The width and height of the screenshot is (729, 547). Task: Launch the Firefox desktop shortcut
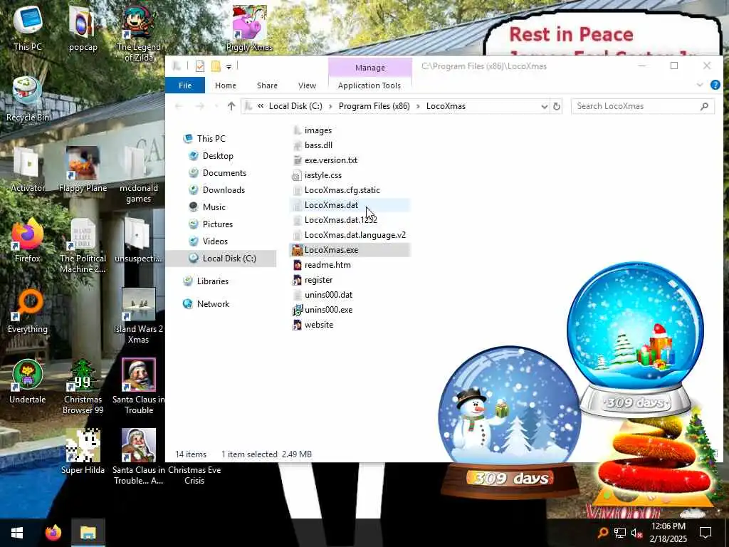tap(28, 239)
